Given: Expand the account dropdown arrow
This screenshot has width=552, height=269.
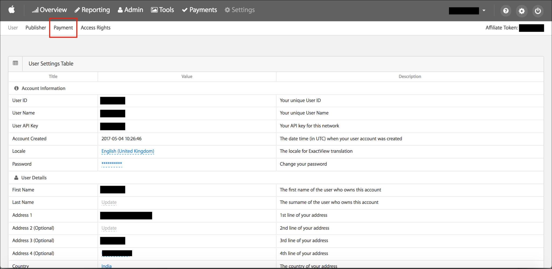Looking at the screenshot, I should point(484,11).
